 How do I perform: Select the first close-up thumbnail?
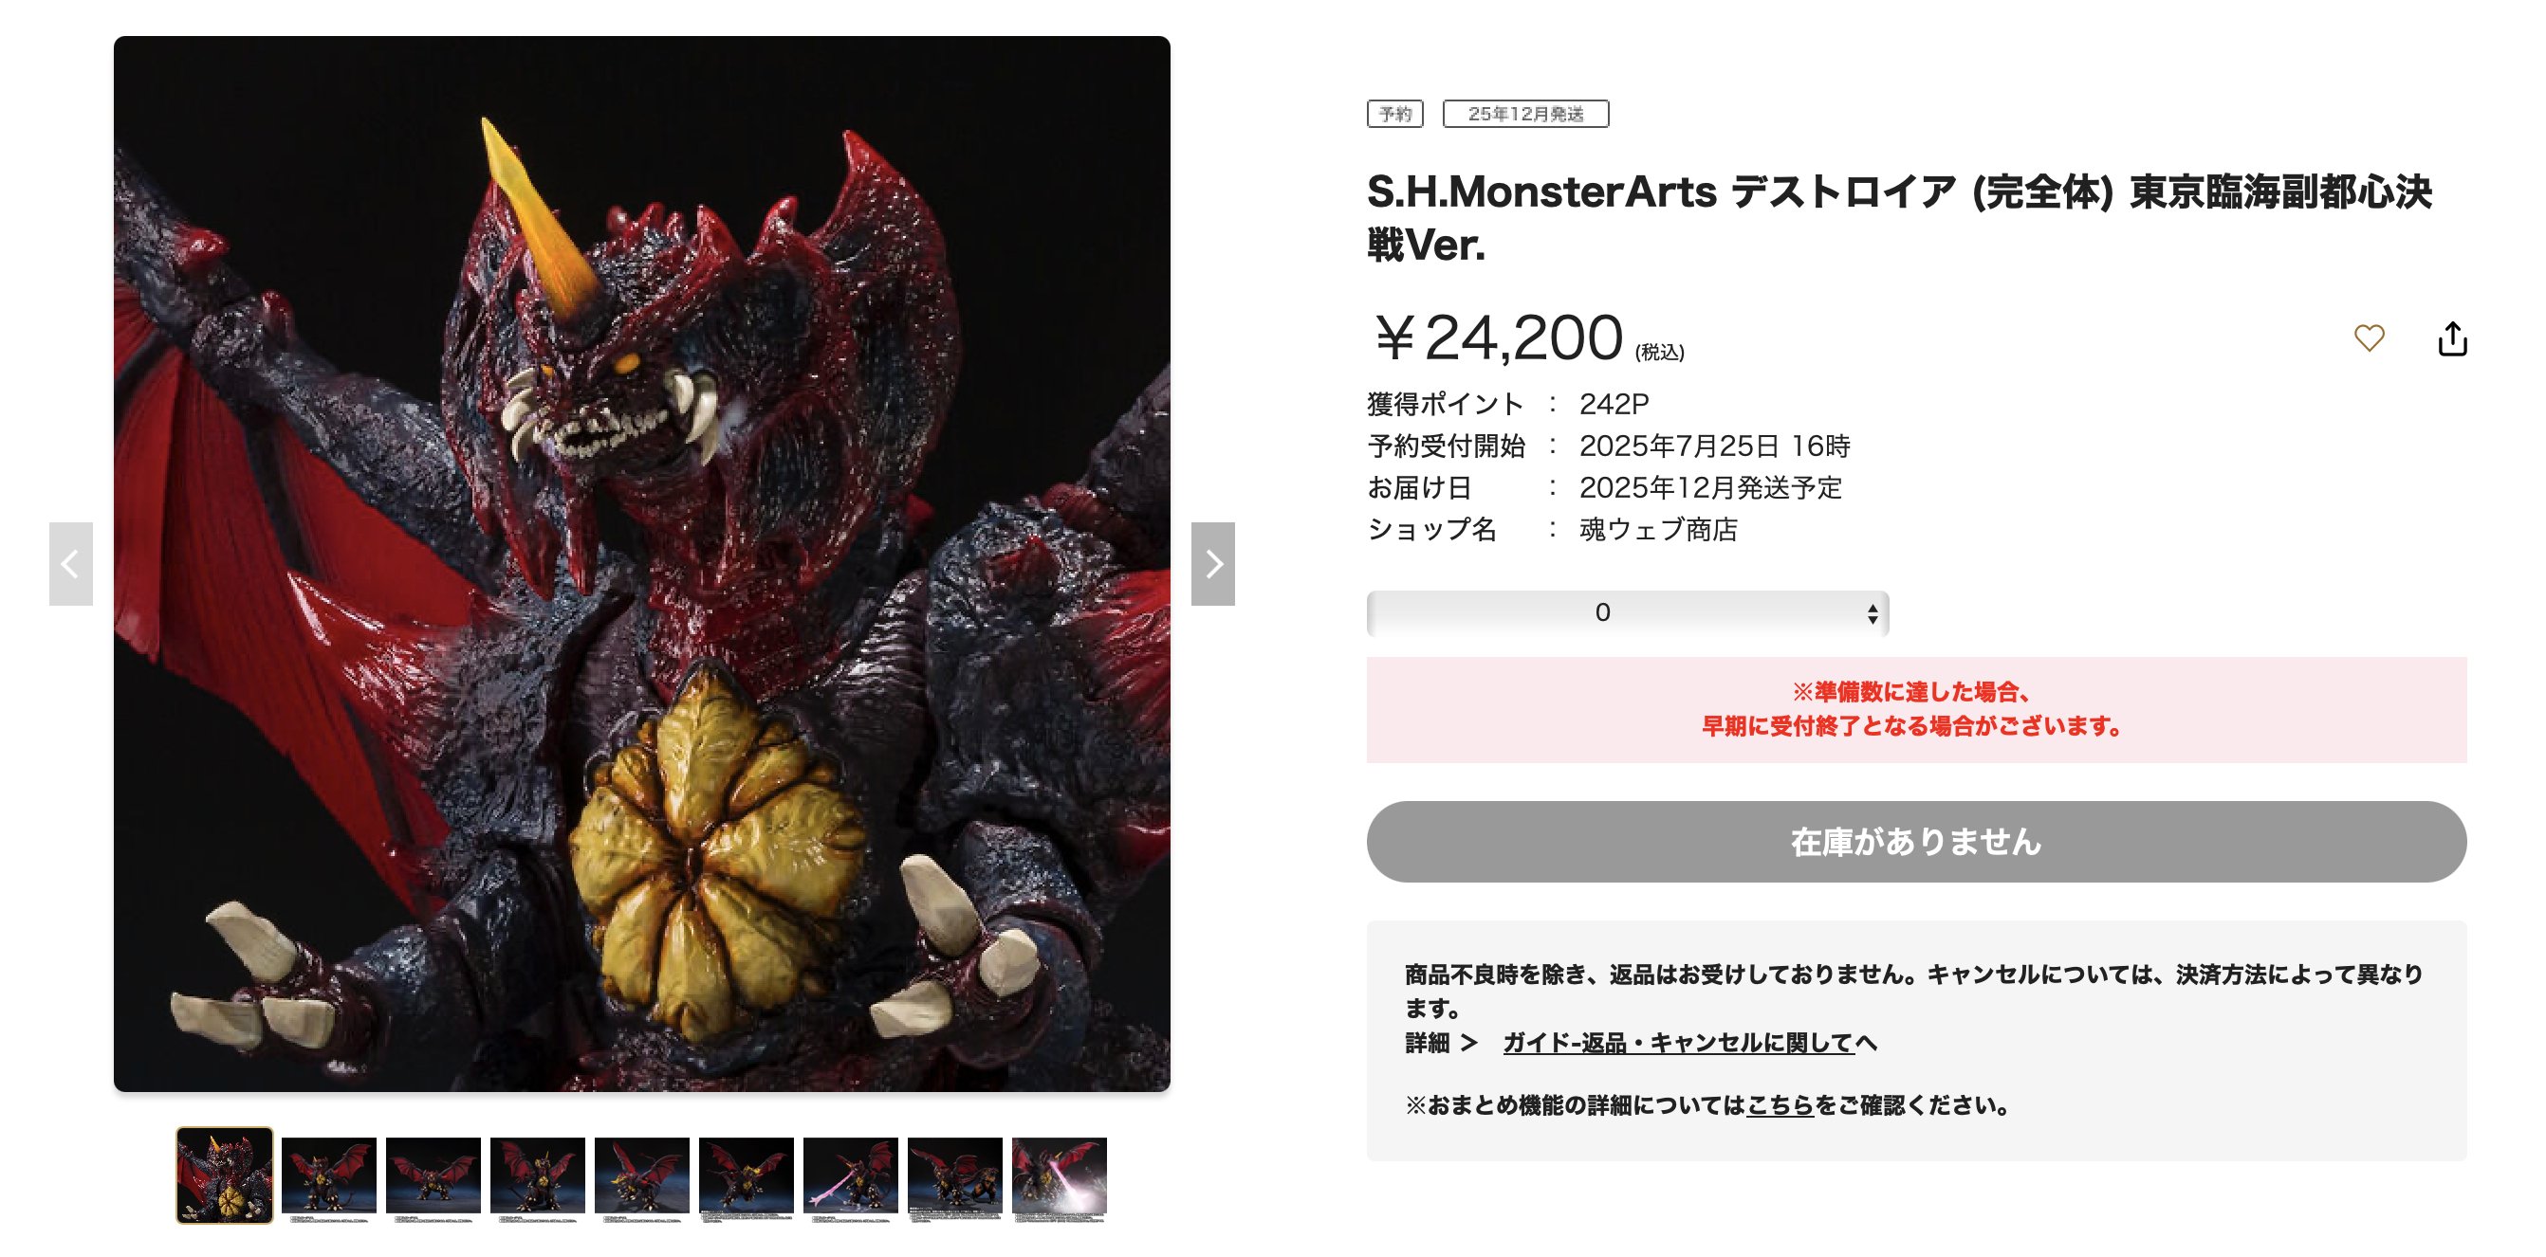click(225, 1175)
